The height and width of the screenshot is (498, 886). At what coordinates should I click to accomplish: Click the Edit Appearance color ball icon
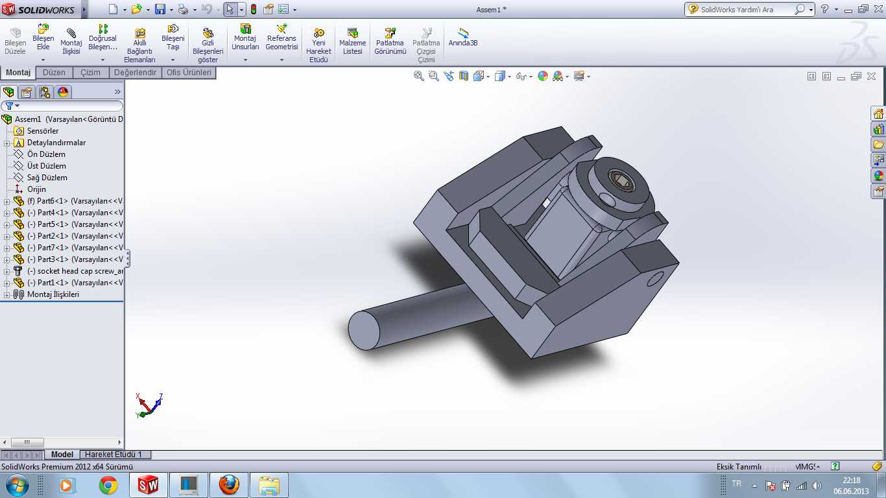tap(542, 76)
